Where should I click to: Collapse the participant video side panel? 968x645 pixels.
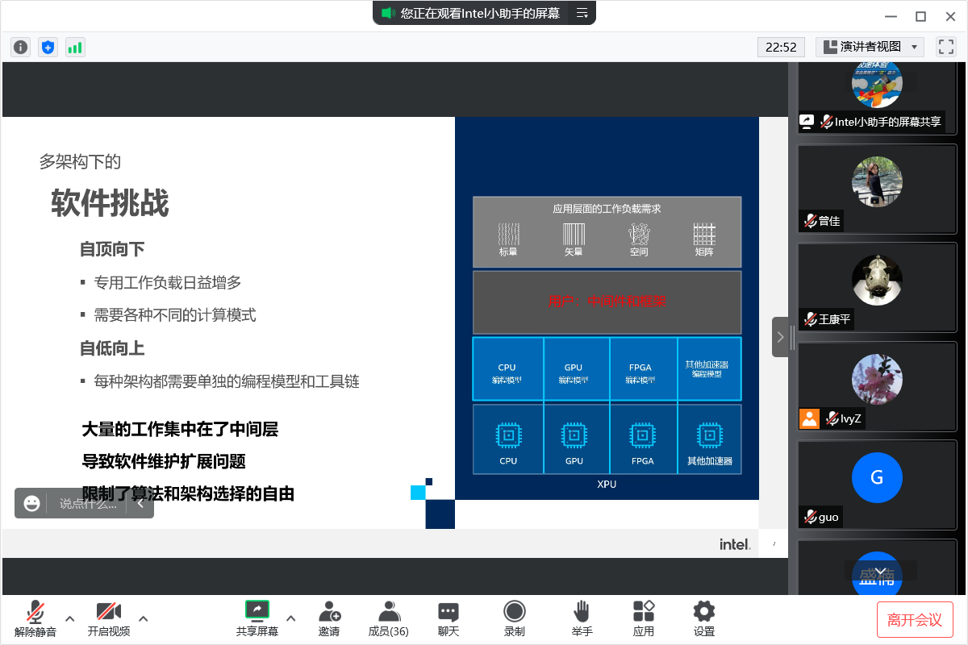(780, 337)
